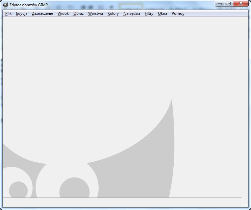Open the Warstwa menu
Screen dimensions: 251x210
[95, 13]
